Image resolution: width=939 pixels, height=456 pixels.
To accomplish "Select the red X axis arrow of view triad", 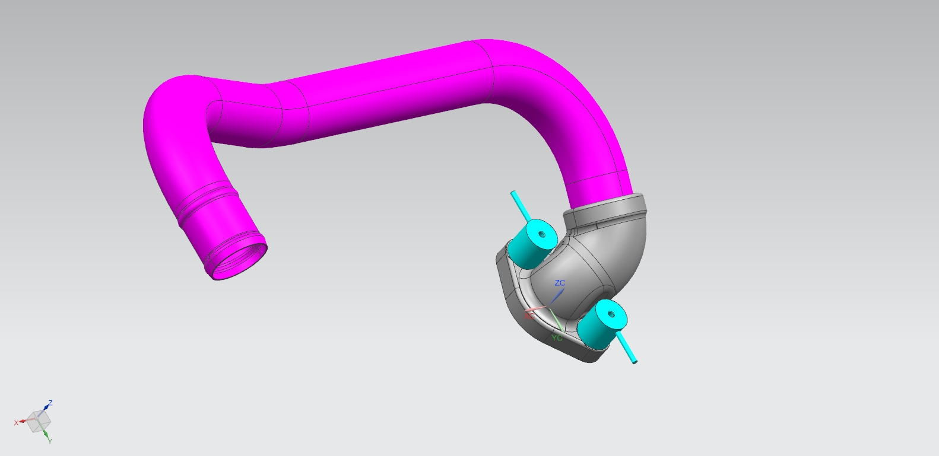I will [21, 422].
